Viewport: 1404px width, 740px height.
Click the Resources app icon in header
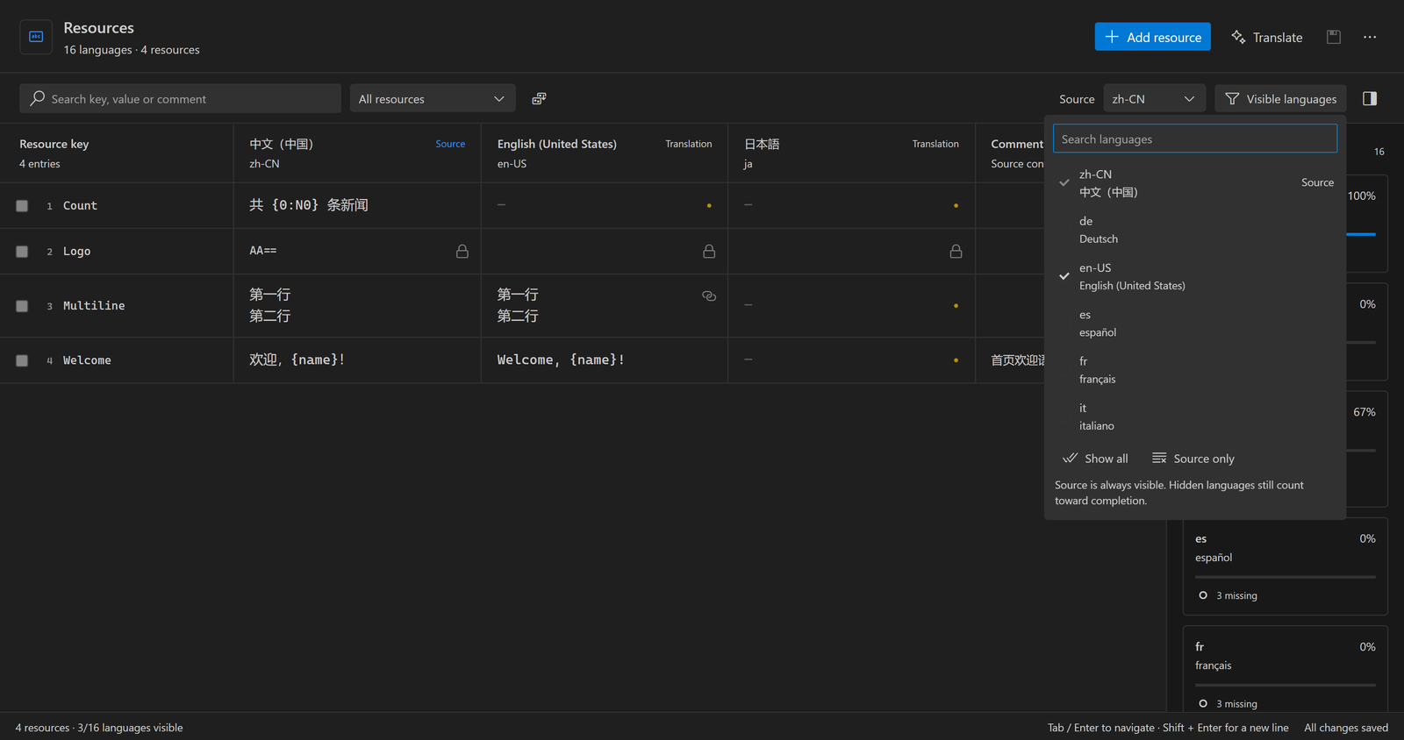point(36,37)
